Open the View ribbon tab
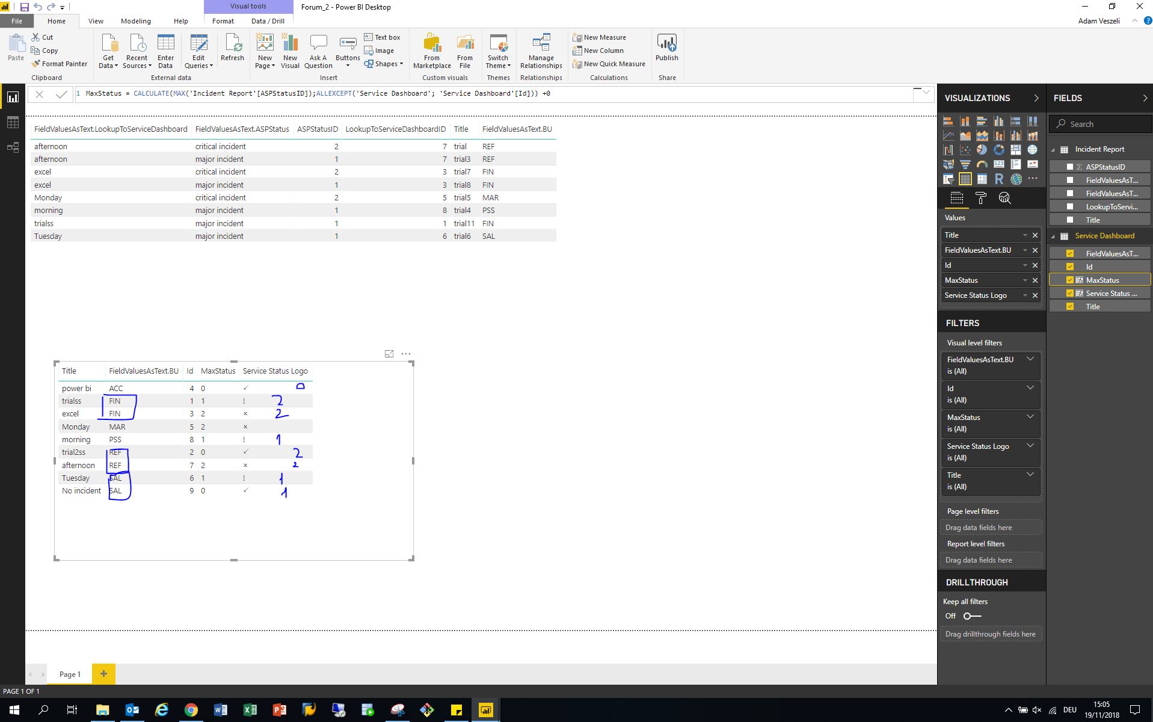 tap(96, 21)
